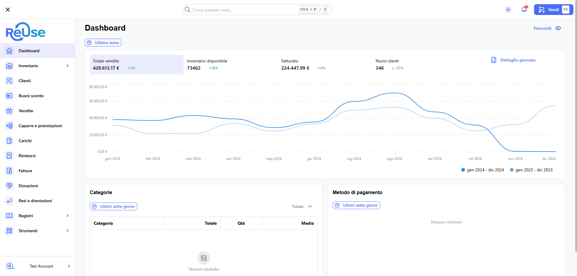Toggle the light/dark theme sun icon
This screenshot has width=577, height=276.
click(x=508, y=10)
